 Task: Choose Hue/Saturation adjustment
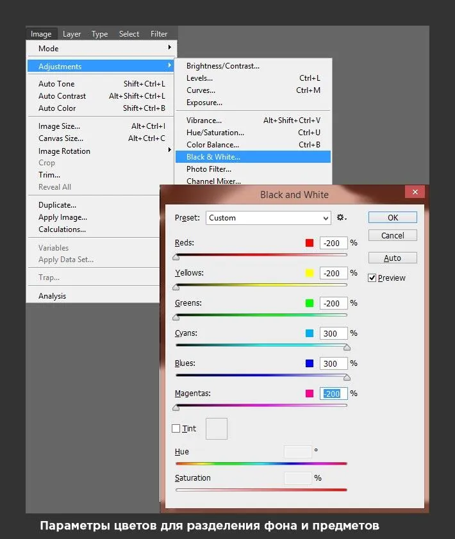(253, 132)
